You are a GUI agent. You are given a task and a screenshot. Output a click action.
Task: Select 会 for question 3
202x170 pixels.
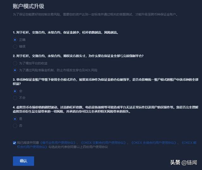coord(15,91)
